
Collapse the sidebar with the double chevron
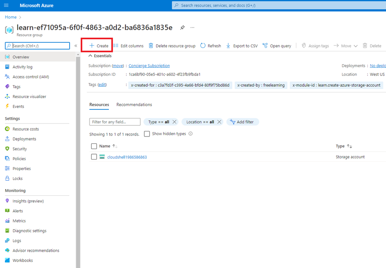(76, 46)
